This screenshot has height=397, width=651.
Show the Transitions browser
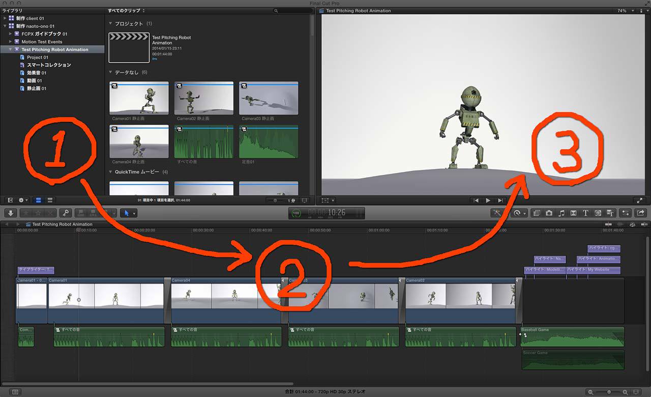[x=573, y=213]
